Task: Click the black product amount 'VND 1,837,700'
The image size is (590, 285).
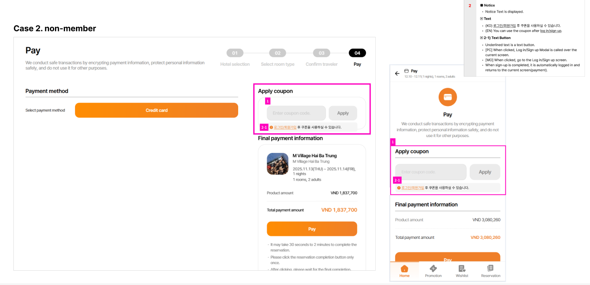Action: coord(344,193)
